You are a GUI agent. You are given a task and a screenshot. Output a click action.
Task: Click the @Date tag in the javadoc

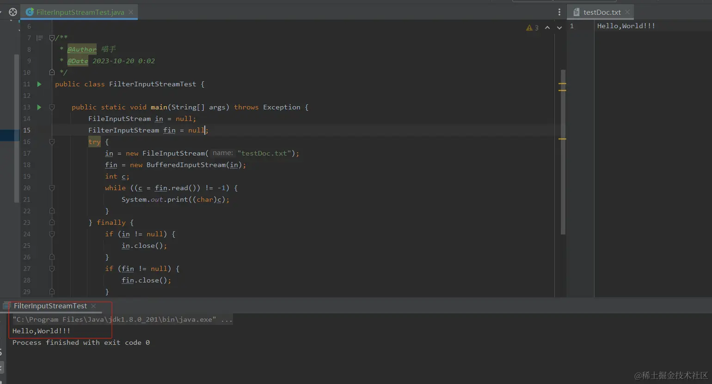(x=78, y=61)
